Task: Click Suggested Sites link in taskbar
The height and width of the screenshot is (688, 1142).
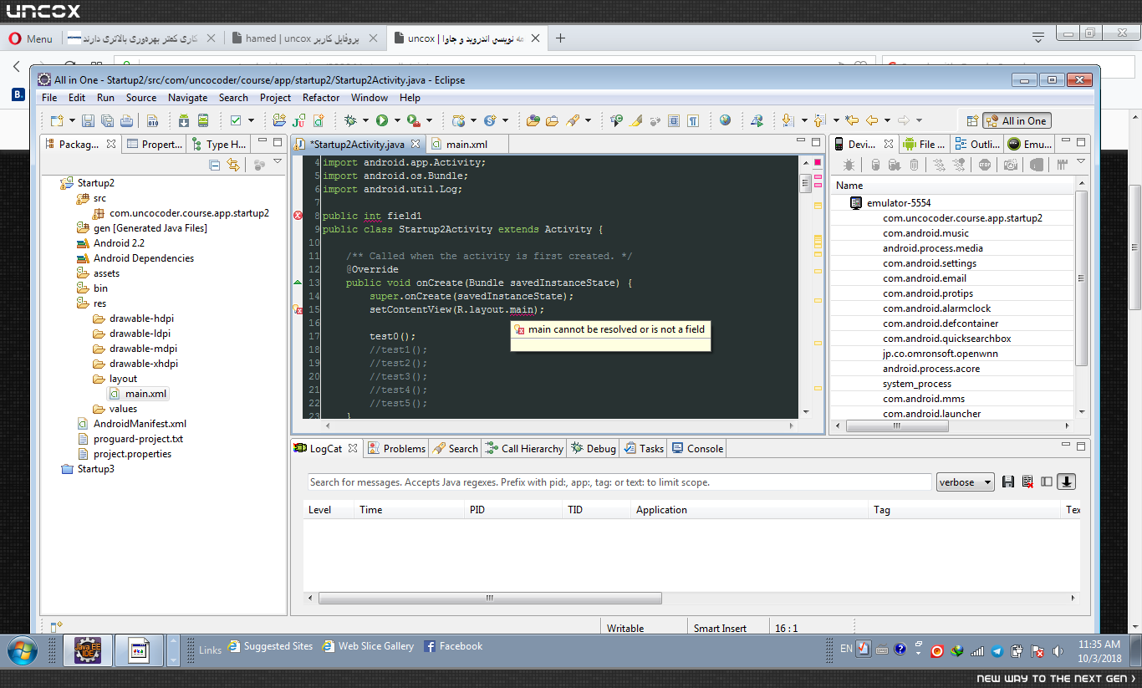Action: (271, 646)
